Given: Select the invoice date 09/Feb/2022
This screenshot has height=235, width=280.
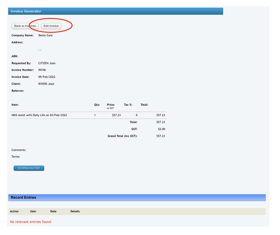Looking at the screenshot, I should 47,77.
